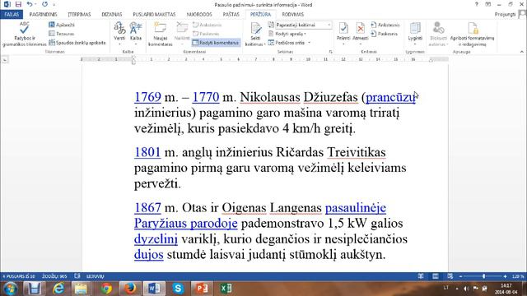Run Rašybos ir gramatikos tikrinimas spell check
Screen dimensions: 527x296
24,34
